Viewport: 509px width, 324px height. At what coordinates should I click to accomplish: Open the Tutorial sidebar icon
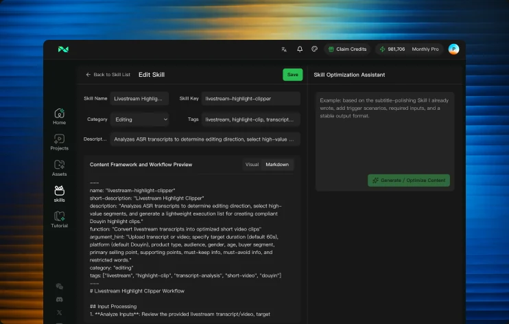(x=60, y=220)
